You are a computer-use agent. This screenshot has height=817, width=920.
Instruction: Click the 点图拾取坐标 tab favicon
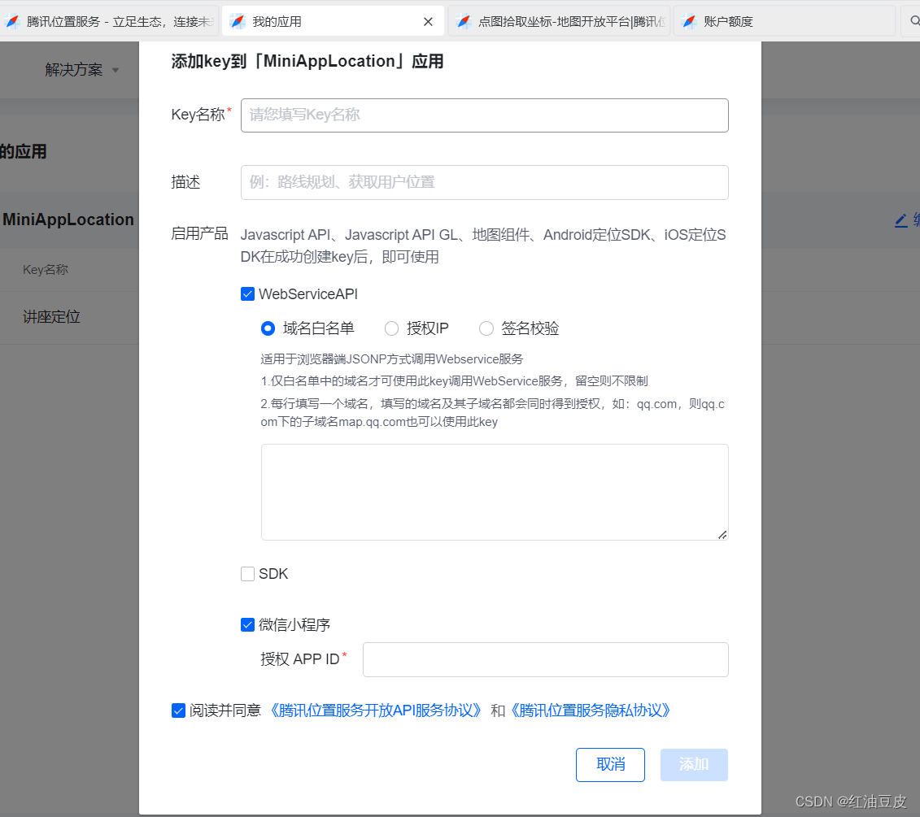click(464, 22)
